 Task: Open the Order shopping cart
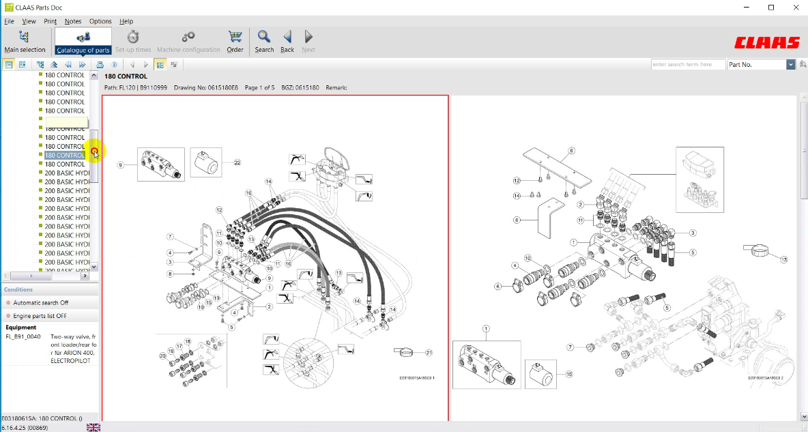[235, 41]
